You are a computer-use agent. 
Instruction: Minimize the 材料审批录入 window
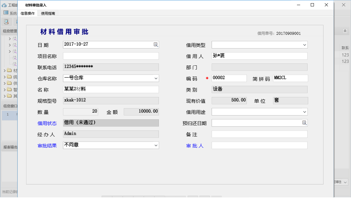[x=298, y=5]
